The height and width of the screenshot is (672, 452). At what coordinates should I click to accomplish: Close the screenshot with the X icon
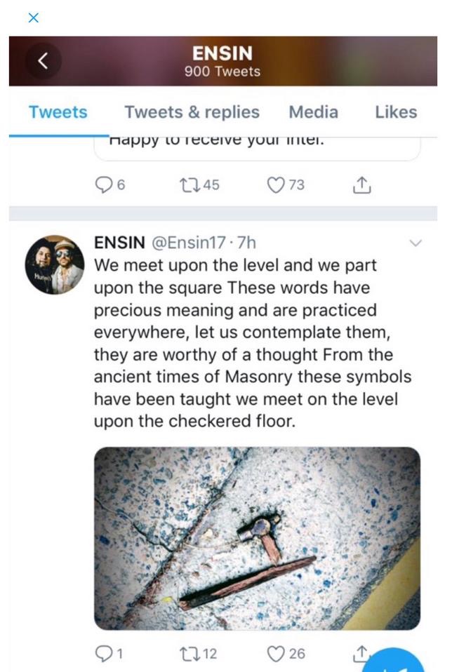coord(33,18)
